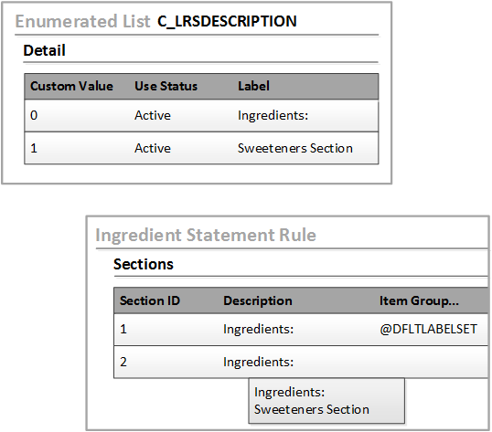Click the Item Group column header
This screenshot has height=432, width=492.
click(419, 300)
